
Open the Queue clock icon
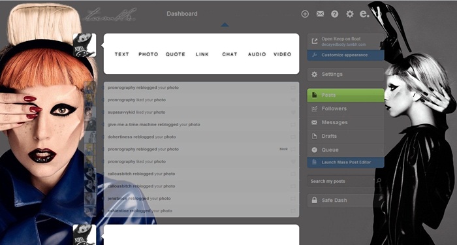(314, 150)
